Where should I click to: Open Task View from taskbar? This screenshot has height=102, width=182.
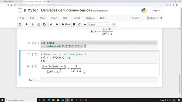[x=44, y=100]
